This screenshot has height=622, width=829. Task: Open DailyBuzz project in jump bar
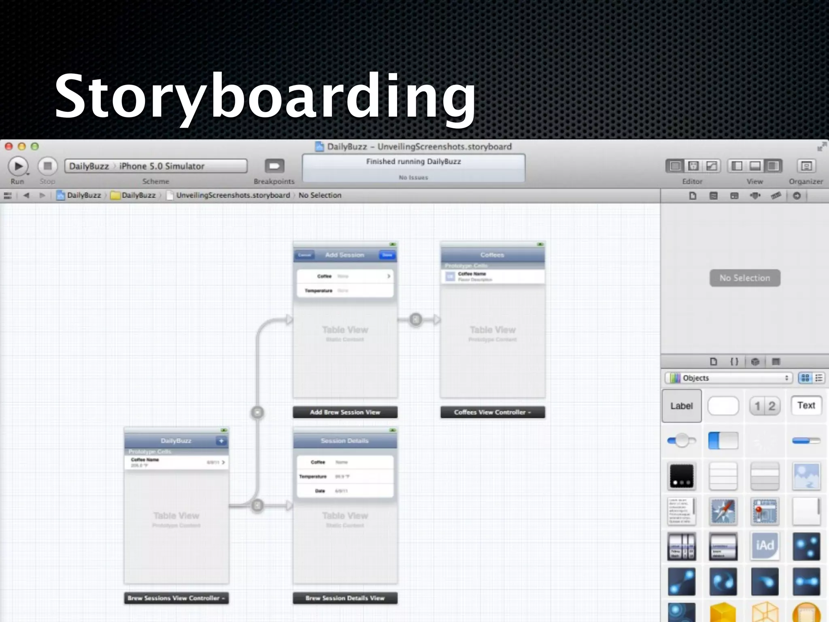click(79, 196)
